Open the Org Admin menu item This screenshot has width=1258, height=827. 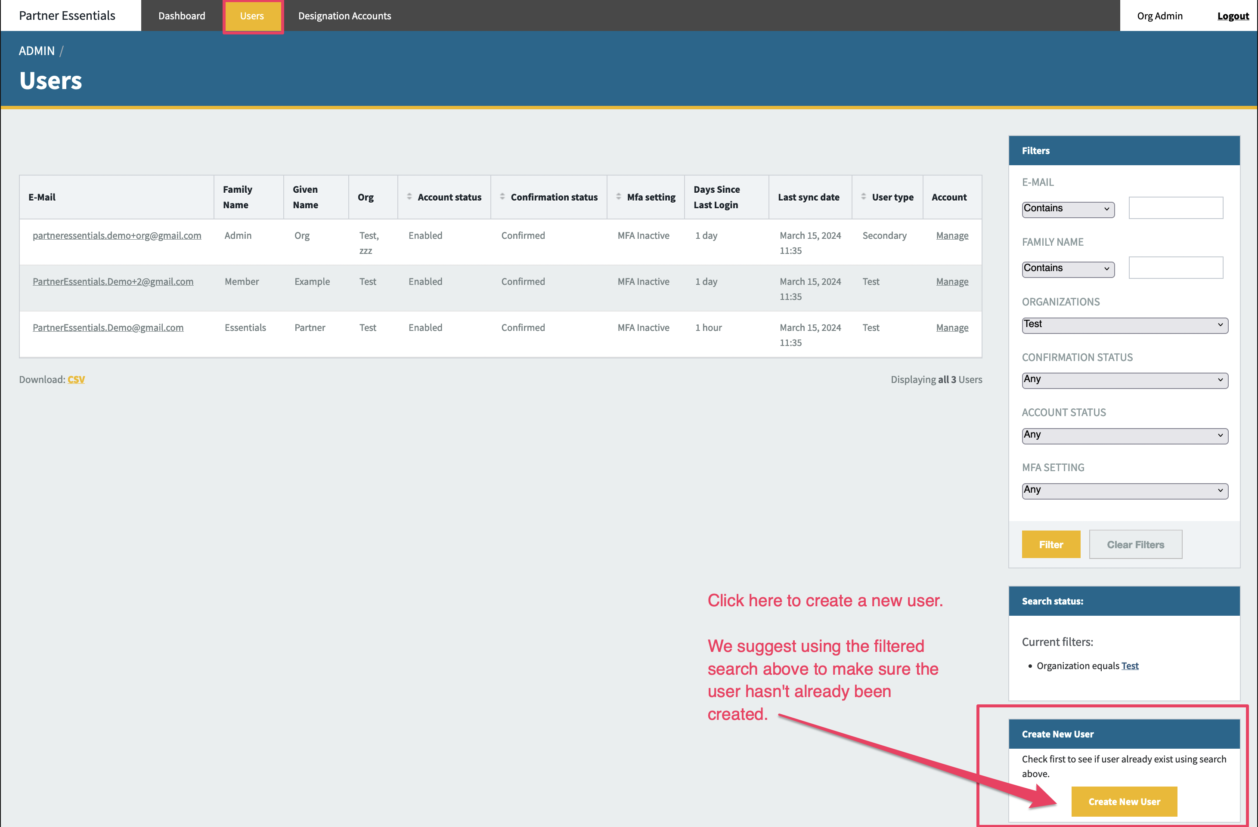[1159, 16]
